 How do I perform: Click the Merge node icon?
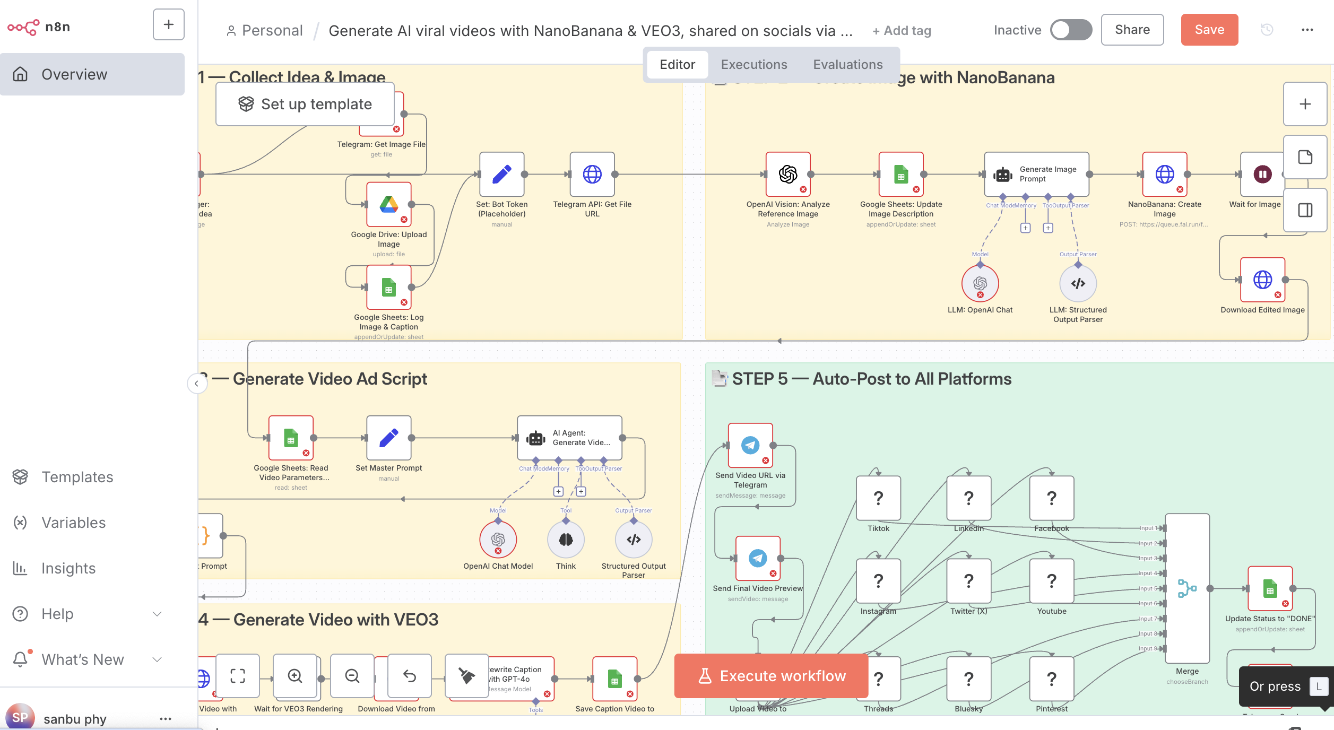(x=1187, y=588)
